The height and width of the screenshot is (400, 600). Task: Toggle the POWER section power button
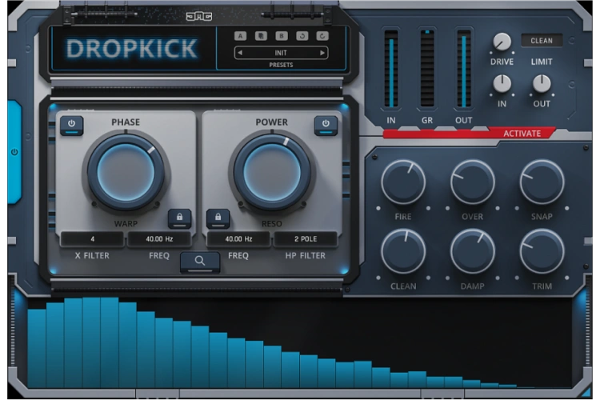[x=326, y=125]
